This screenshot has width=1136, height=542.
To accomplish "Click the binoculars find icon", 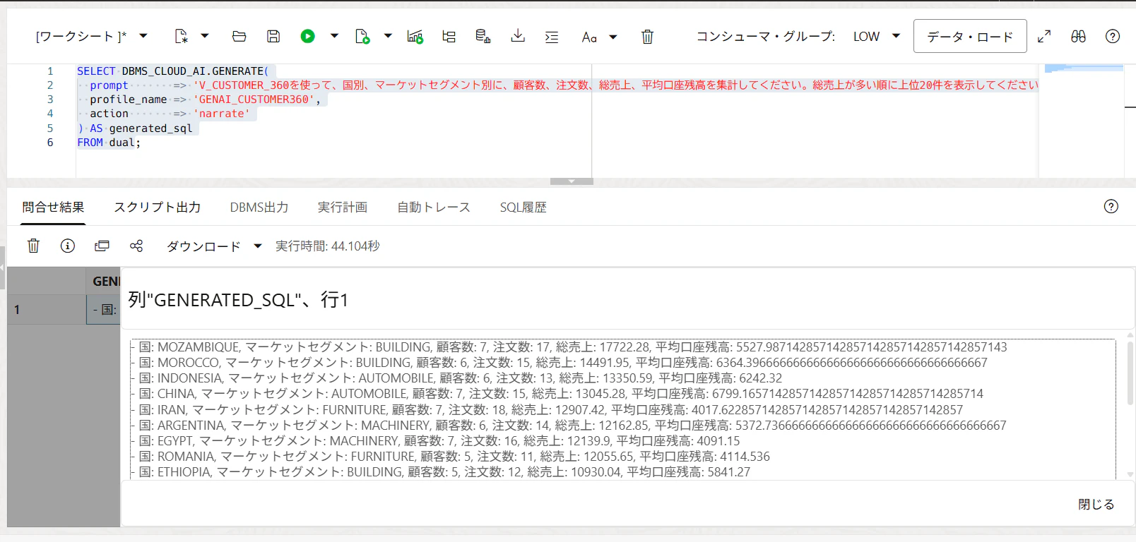I will [x=1078, y=36].
